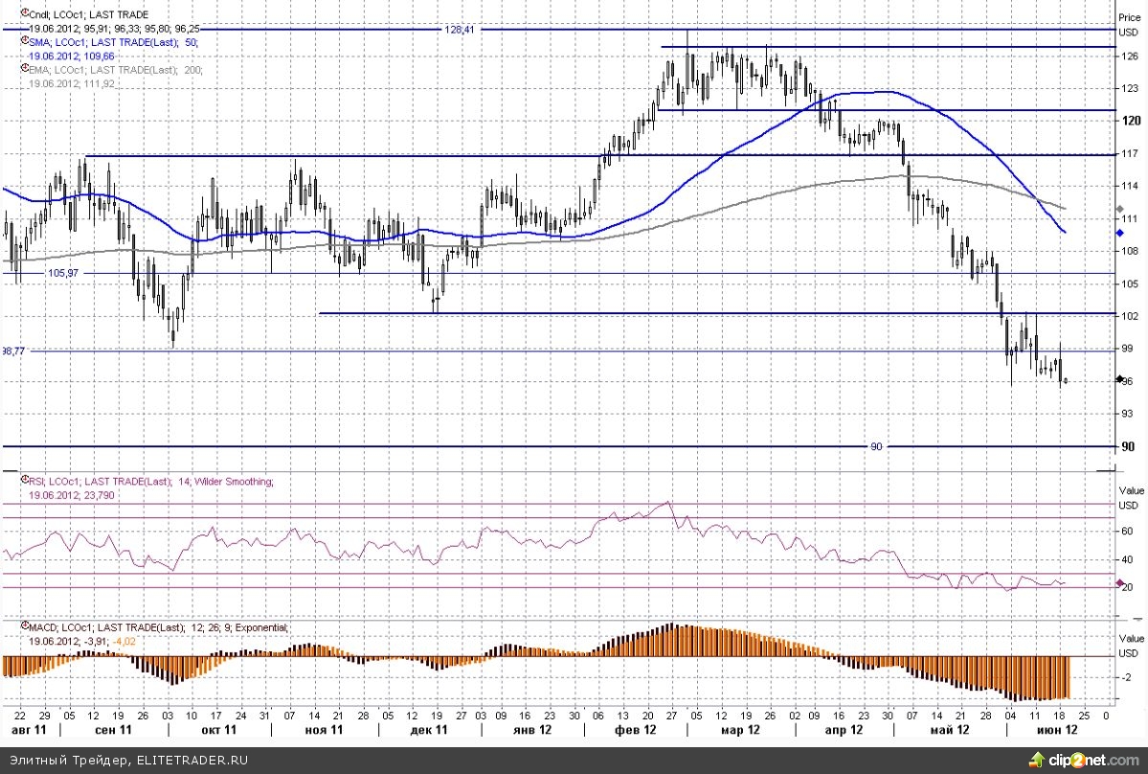Select the 128,41 horizontal level label
The height and width of the screenshot is (774, 1148).
[x=460, y=30]
